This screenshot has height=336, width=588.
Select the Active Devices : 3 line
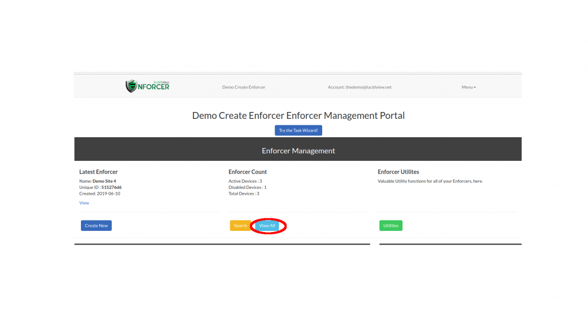coord(245,181)
